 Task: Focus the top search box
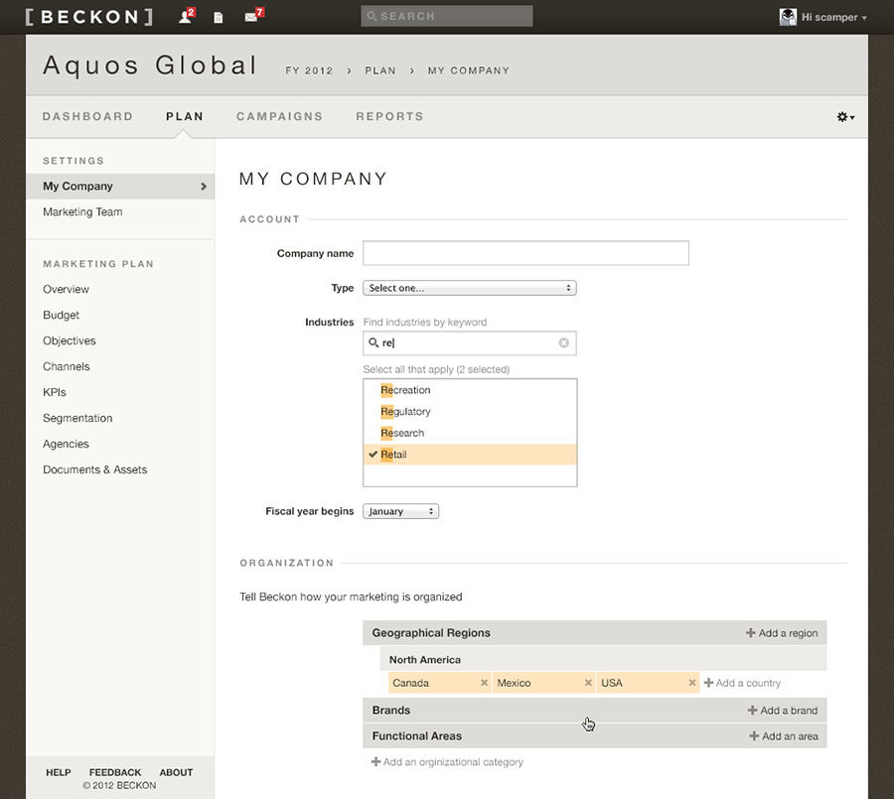(447, 16)
